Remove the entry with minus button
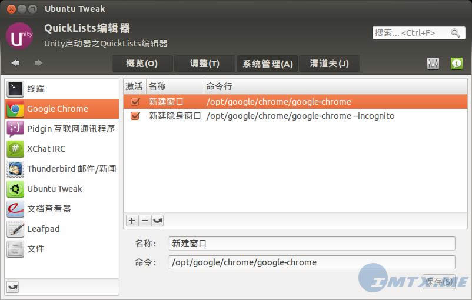This screenshot has height=300, width=472. (145, 221)
